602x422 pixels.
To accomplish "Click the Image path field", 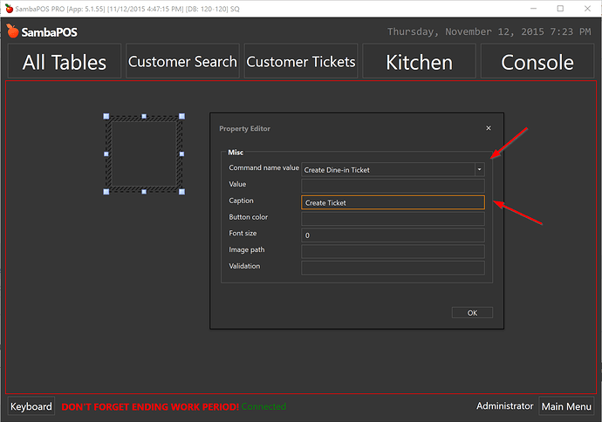I will [x=393, y=251].
